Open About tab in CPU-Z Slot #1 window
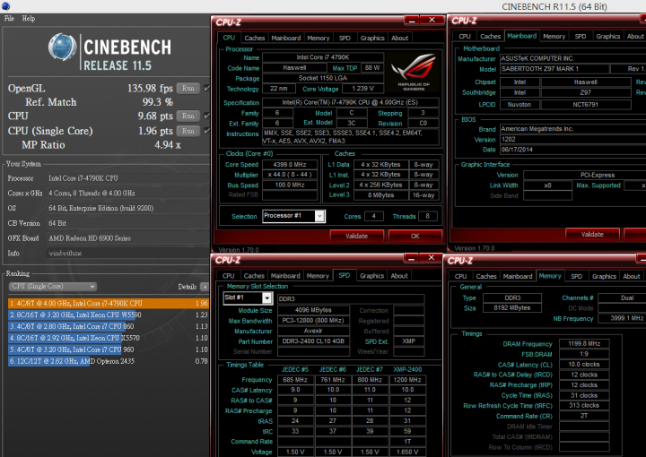Image resolution: width=646 pixels, height=457 pixels. click(x=399, y=276)
